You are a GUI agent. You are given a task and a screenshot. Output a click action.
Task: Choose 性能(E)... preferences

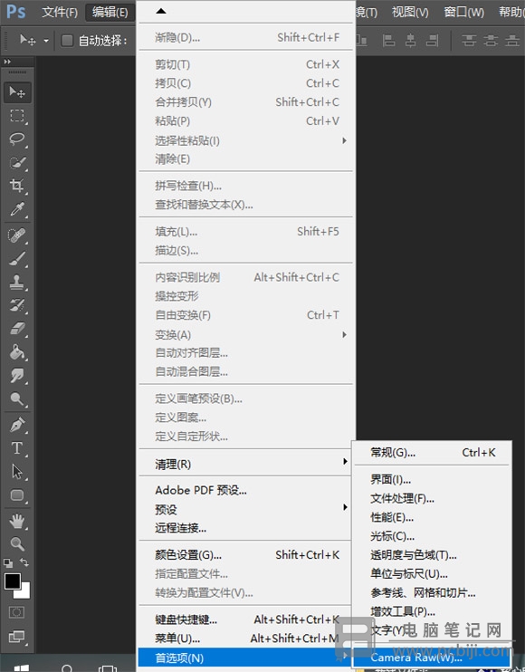pyautogui.click(x=432, y=517)
